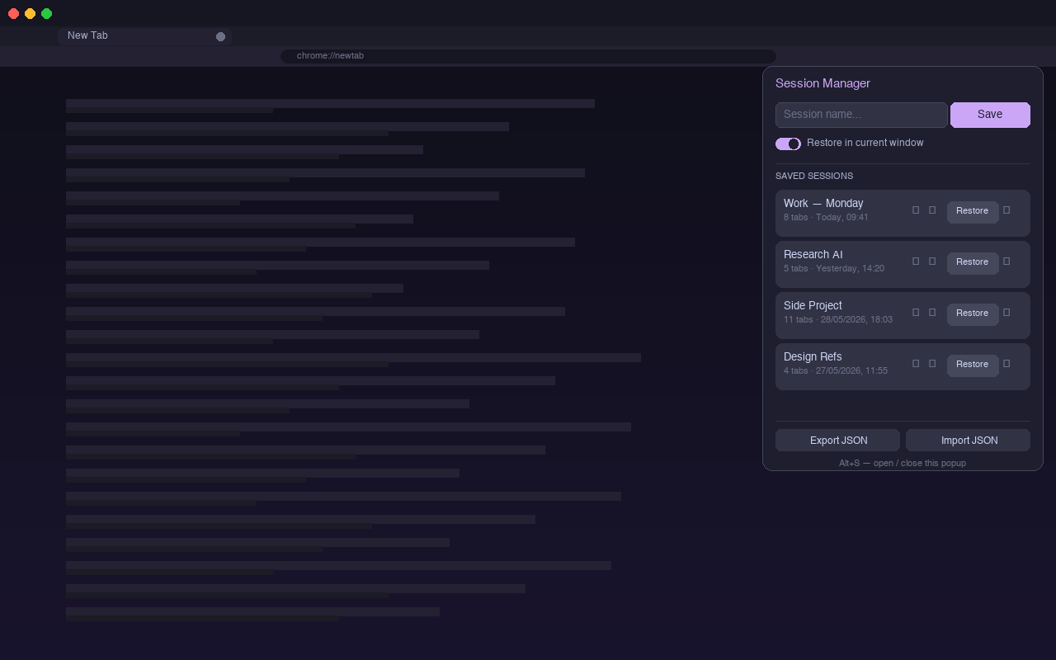Restore the Work — Monday session
This screenshot has width=1056, height=660.
pyautogui.click(x=973, y=211)
